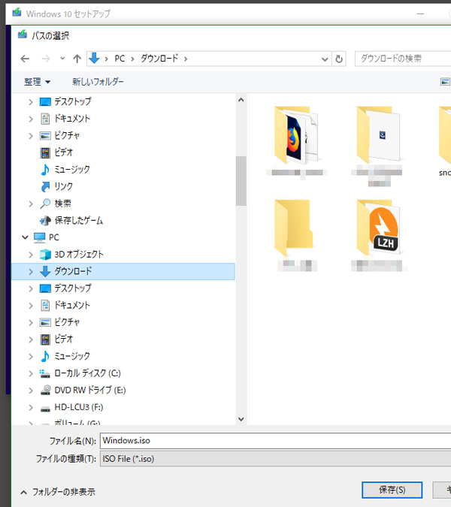Expand the 検索 node
The image size is (451, 507).
tap(31, 204)
